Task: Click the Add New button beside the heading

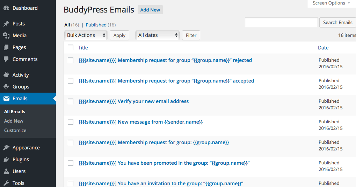Action: click(x=150, y=10)
